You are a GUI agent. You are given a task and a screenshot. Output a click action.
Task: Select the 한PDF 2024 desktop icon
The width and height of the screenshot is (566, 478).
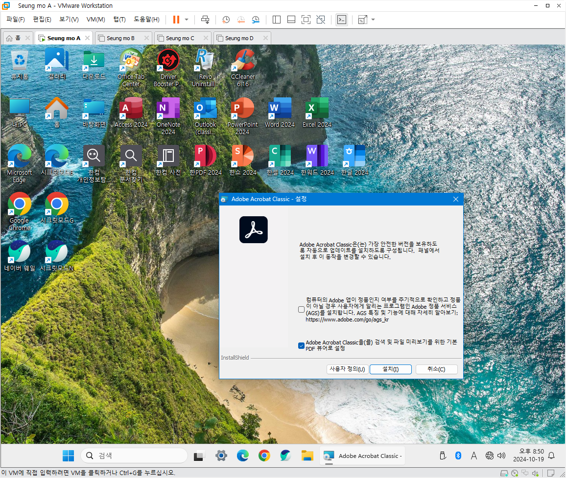click(205, 161)
